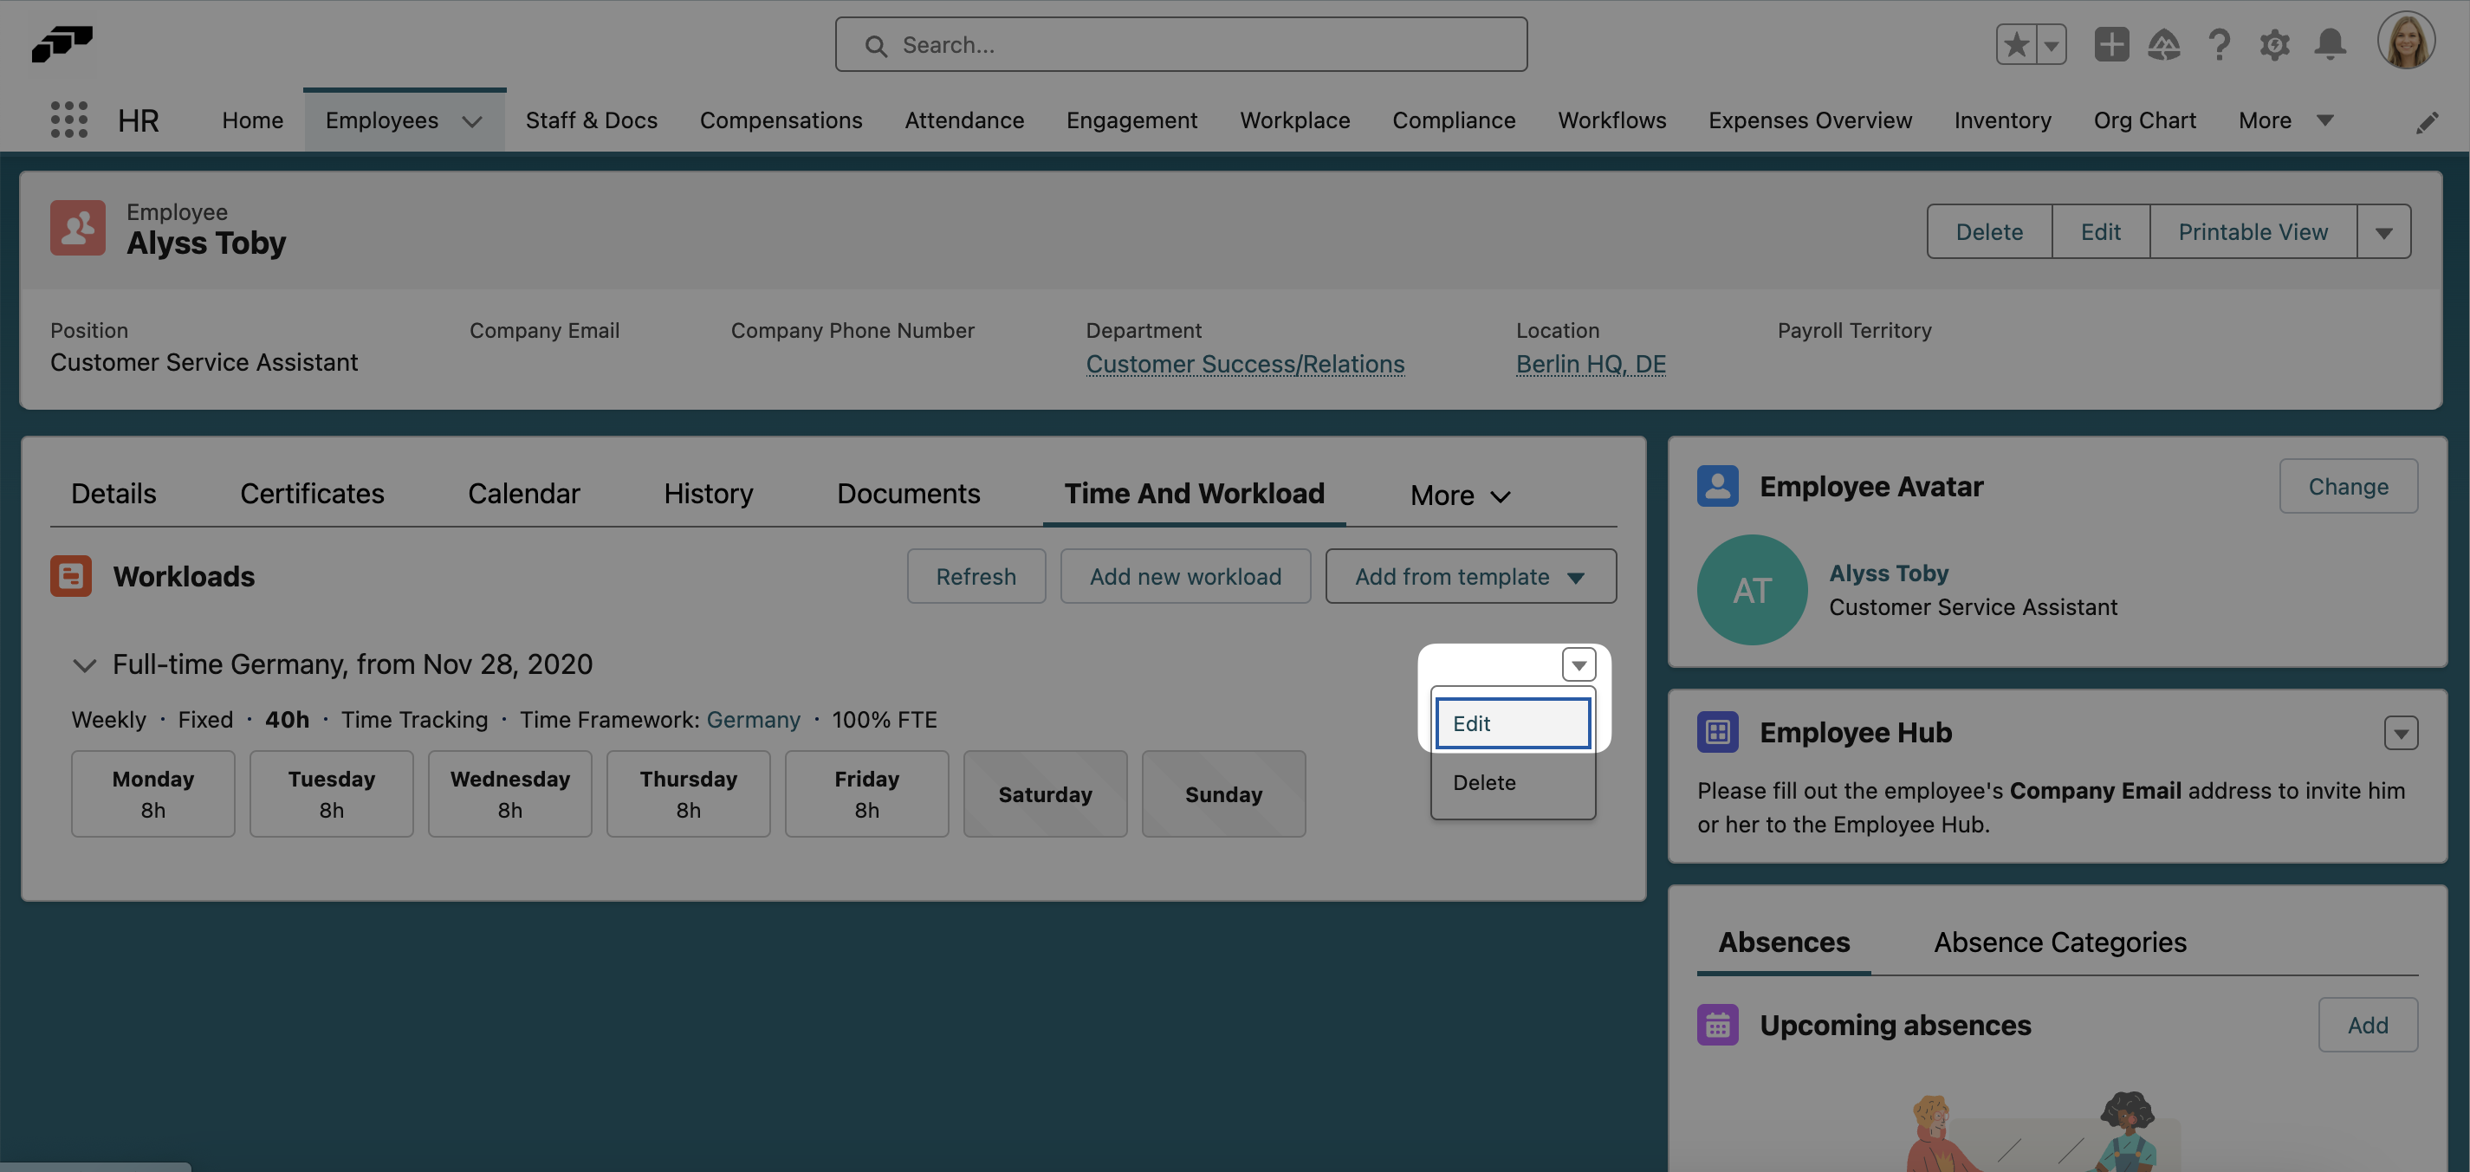The image size is (2470, 1172).
Task: Open the More tab dropdown
Action: click(1458, 494)
